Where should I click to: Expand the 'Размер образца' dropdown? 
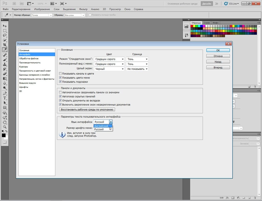(42, 15)
